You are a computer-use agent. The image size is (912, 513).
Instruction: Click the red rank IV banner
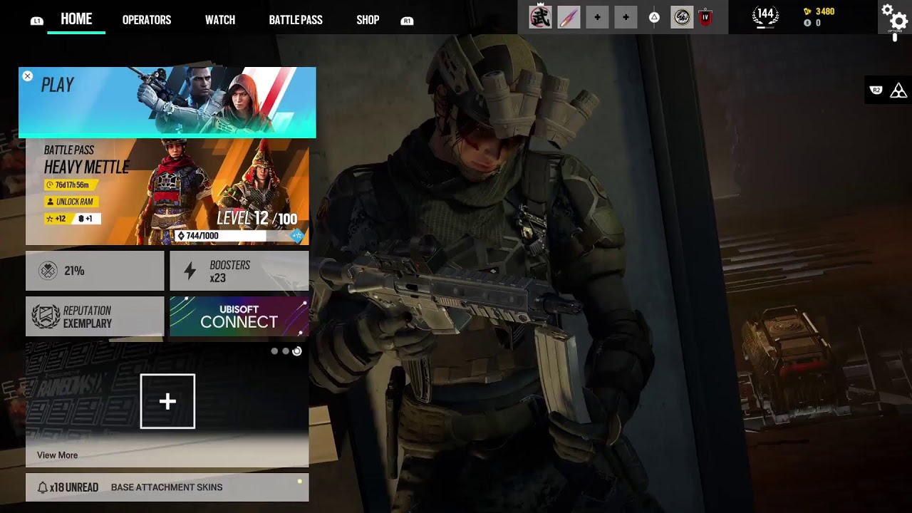pos(705,17)
